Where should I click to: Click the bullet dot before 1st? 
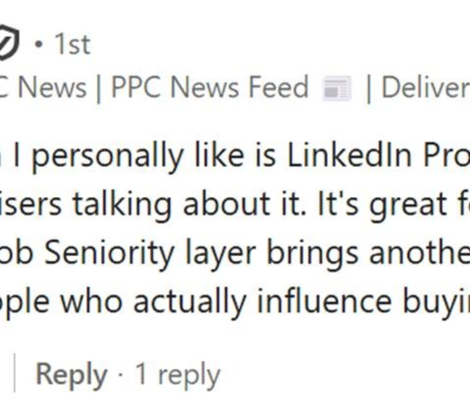click(x=39, y=45)
